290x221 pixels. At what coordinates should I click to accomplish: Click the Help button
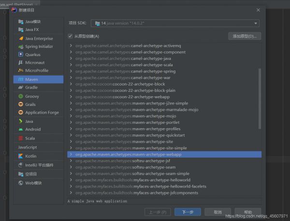pos(248,212)
